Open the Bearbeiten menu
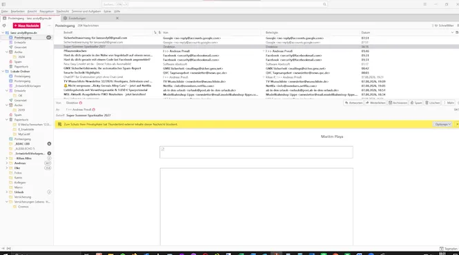Viewport: 459px width, 255px height. coord(17,12)
